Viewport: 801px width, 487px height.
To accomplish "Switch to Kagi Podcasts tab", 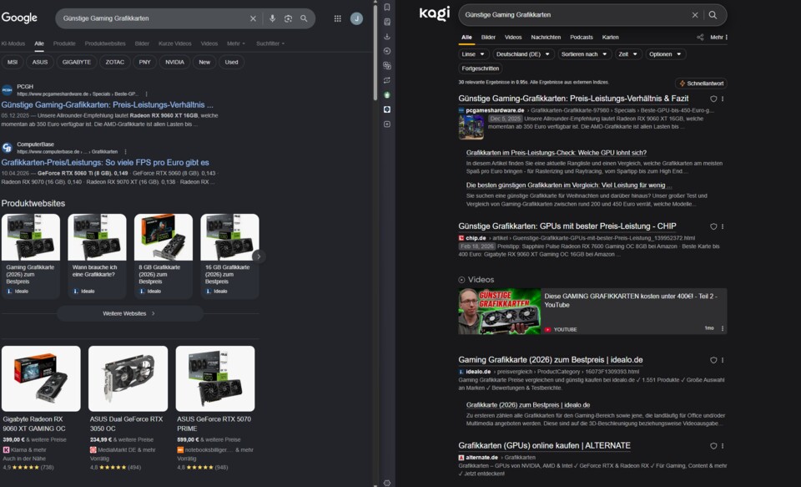I will 582,38.
